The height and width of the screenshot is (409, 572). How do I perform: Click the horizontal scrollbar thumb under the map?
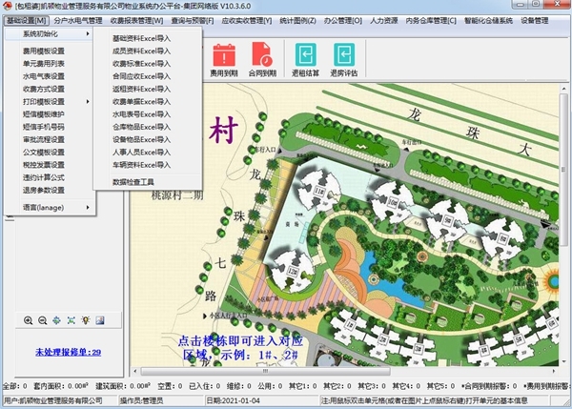tap(266, 371)
